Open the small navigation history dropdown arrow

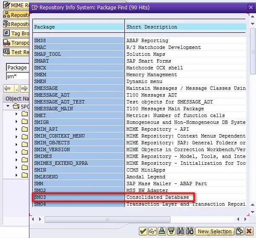(17, 89)
